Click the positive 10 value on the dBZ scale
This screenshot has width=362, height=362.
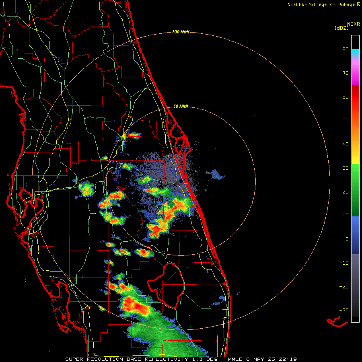coord(346,216)
